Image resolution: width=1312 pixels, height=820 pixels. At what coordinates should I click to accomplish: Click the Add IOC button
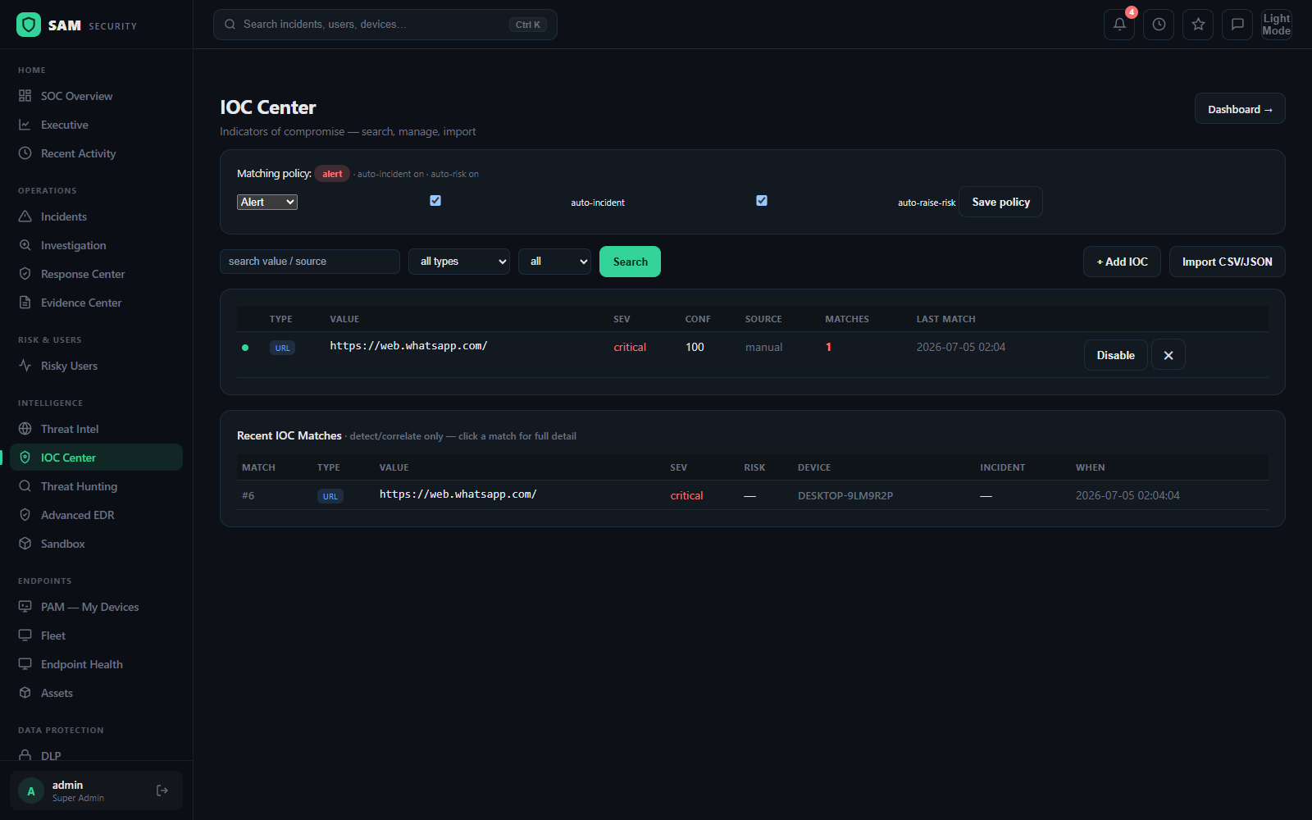point(1122,262)
